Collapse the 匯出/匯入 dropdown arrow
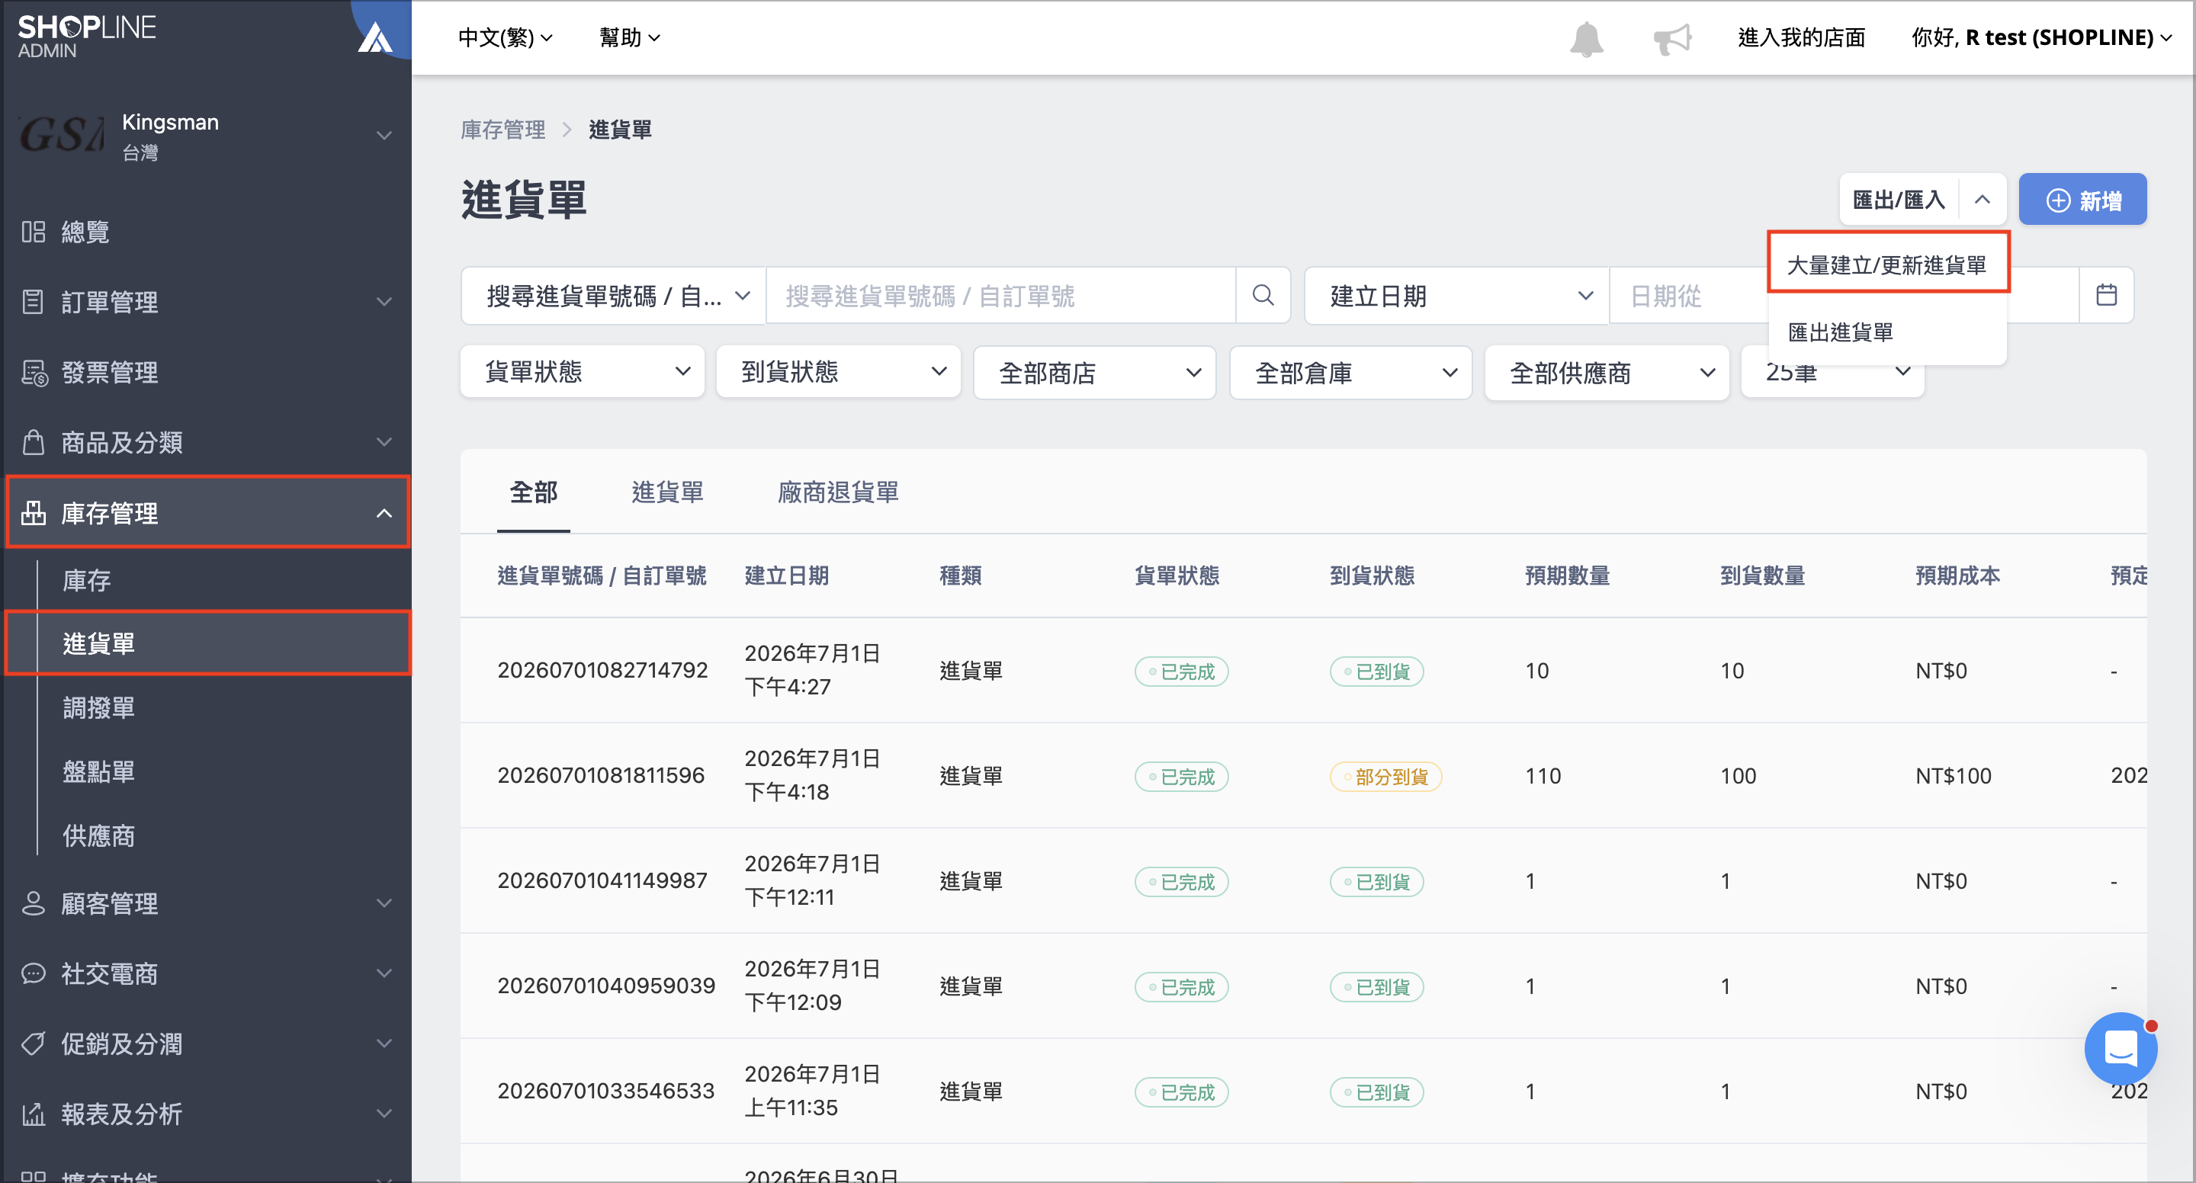 click(1982, 200)
